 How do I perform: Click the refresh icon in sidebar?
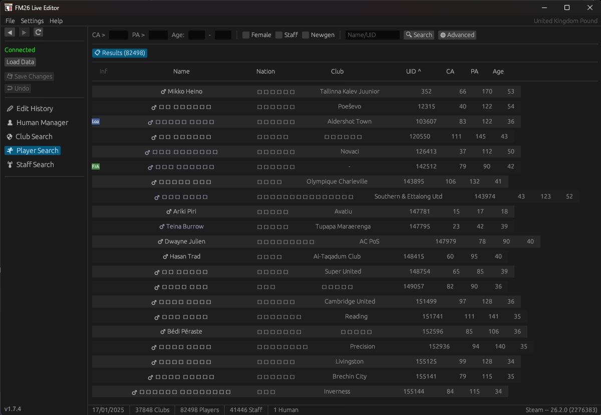39,32
